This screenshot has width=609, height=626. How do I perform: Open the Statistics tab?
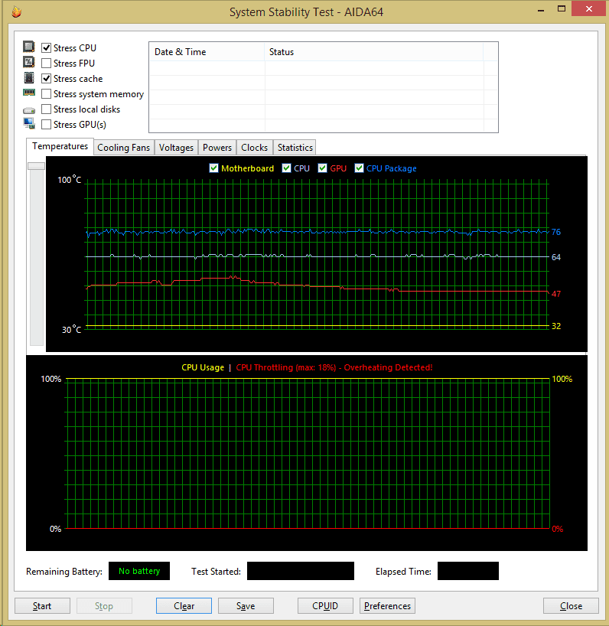pyautogui.click(x=295, y=148)
